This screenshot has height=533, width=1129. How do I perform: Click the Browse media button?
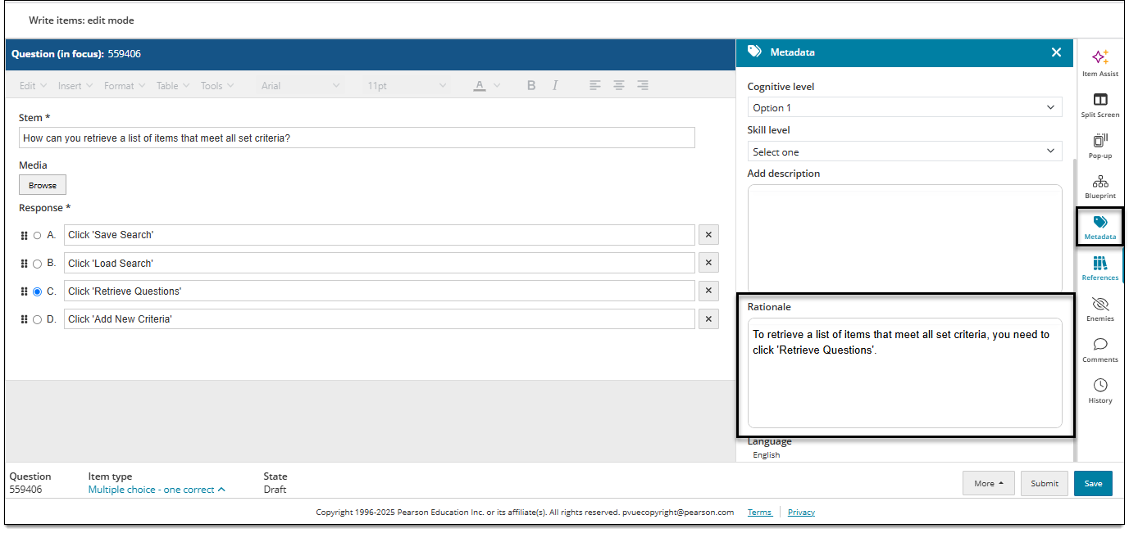tap(43, 185)
